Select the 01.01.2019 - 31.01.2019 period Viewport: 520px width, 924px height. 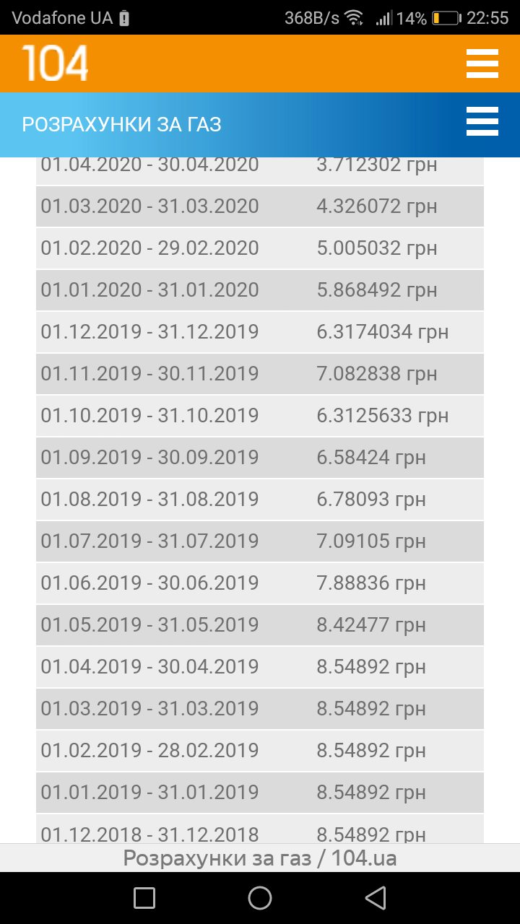[x=149, y=793]
